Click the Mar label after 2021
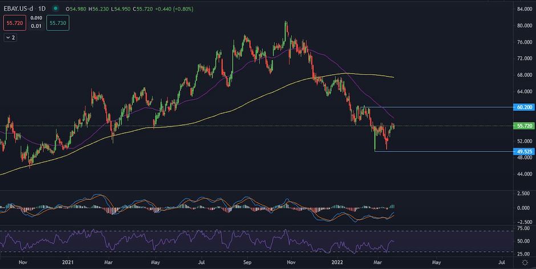The width and height of the screenshot is (536, 269). [109, 263]
